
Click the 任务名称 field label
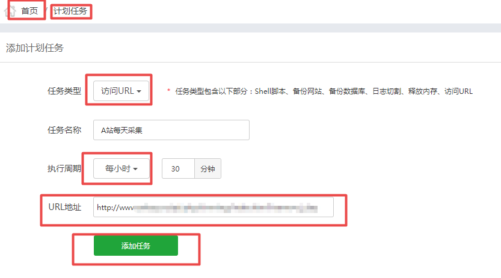(64, 130)
